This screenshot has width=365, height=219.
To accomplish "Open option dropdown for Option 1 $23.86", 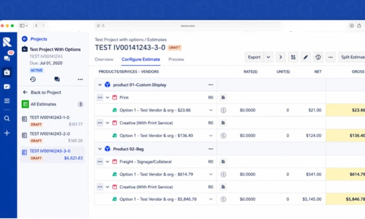I will (x=211, y=110).
